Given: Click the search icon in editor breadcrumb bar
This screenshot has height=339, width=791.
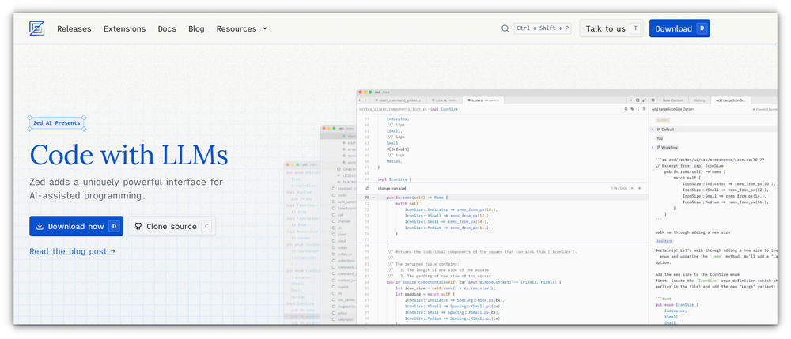Looking at the screenshot, I should (626, 109).
